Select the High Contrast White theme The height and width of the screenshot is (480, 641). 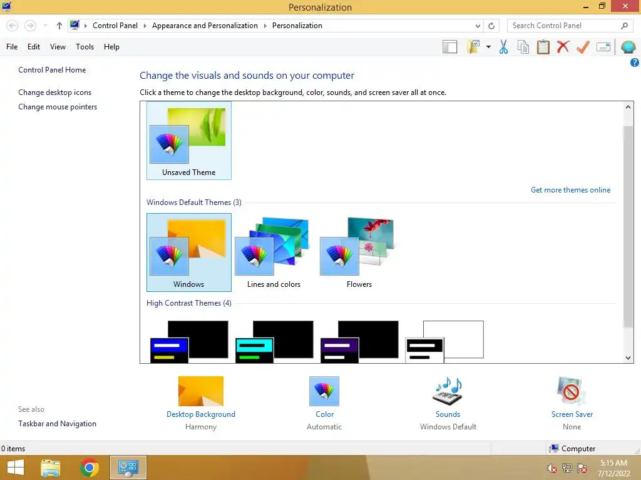[444, 342]
